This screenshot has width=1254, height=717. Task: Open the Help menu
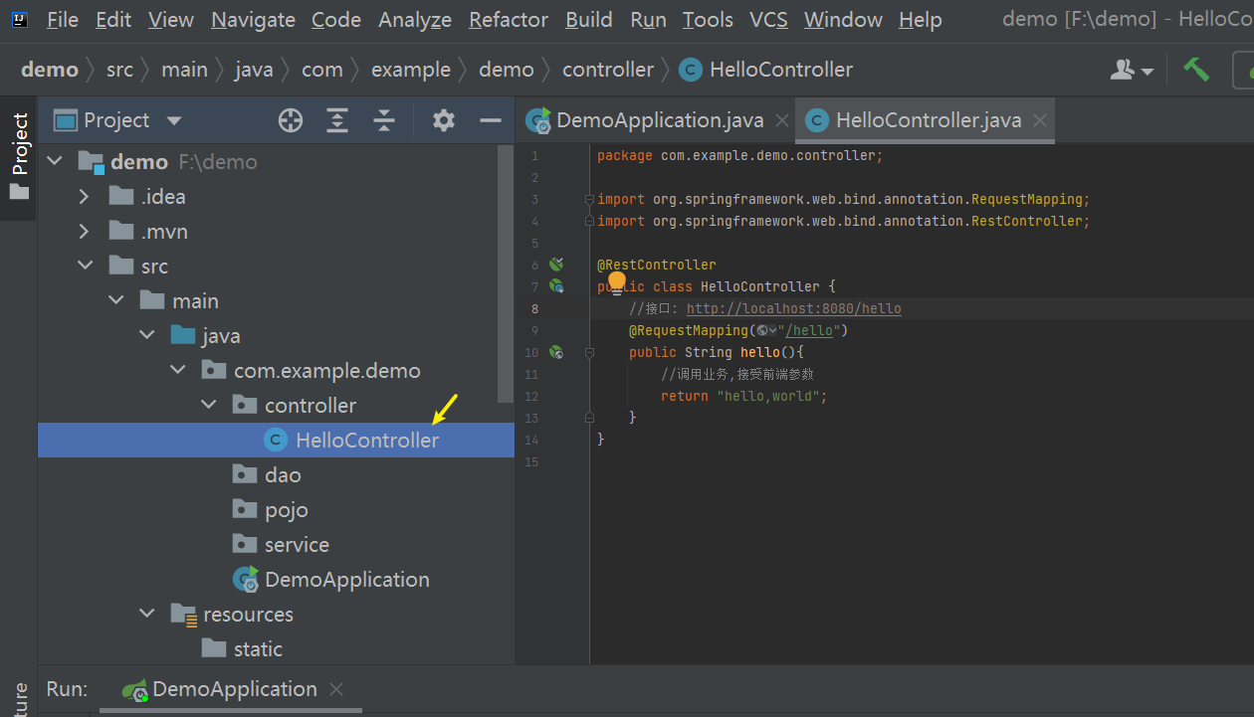pos(921,20)
